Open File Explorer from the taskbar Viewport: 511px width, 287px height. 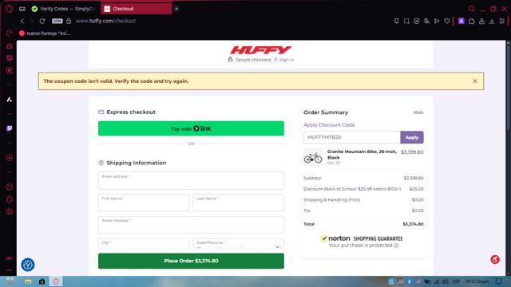pos(28,281)
